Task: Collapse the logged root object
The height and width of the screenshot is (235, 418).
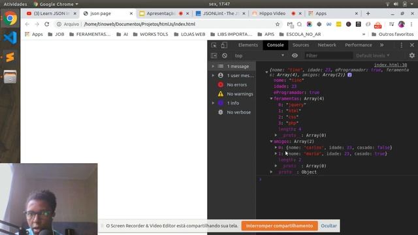Action: tap(266, 71)
